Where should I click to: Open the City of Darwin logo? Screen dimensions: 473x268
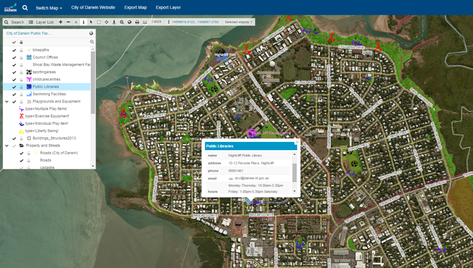[x=11, y=7]
